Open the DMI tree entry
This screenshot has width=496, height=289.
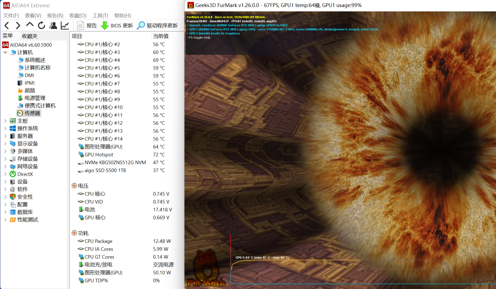(x=26, y=75)
